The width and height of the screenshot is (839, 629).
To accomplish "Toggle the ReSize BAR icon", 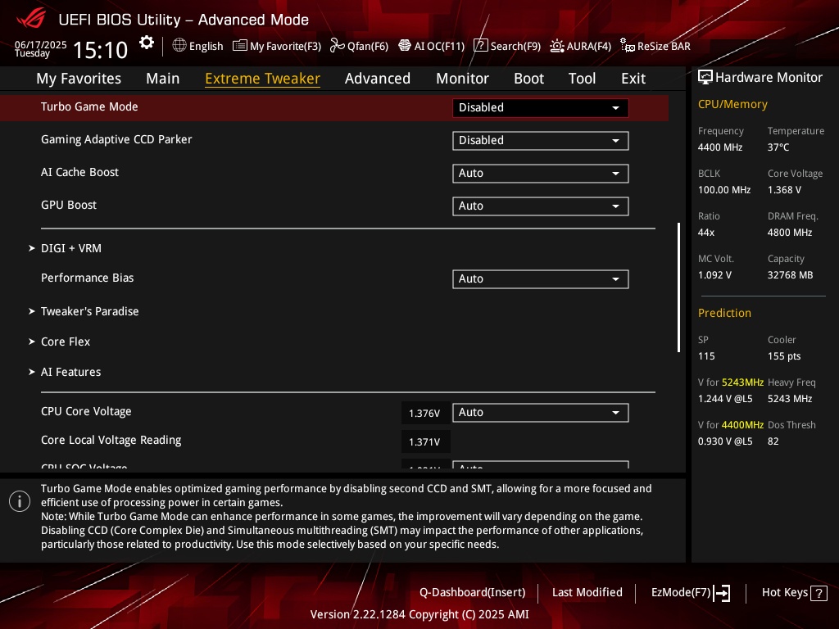I will [628, 46].
